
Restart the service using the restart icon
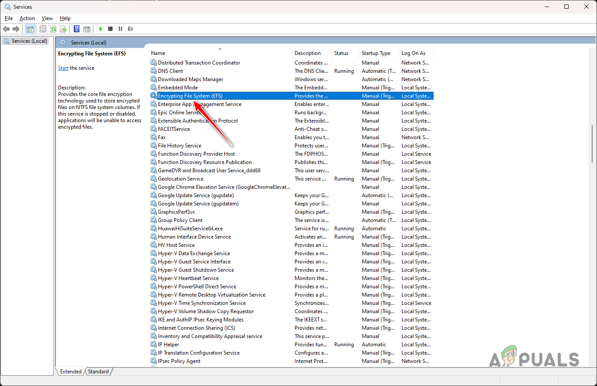(x=130, y=29)
